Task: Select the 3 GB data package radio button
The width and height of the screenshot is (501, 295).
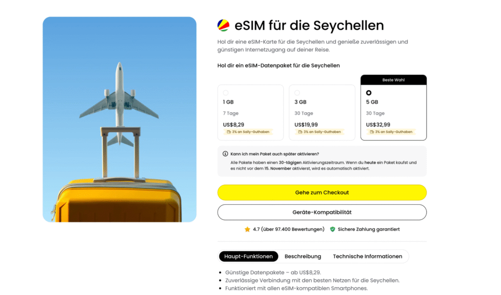Action: click(297, 92)
